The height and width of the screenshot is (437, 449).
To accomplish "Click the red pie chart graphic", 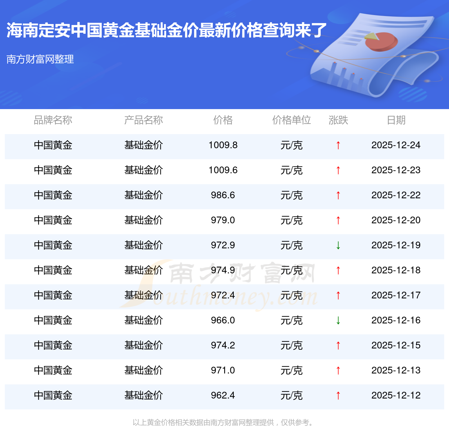I will [381, 41].
